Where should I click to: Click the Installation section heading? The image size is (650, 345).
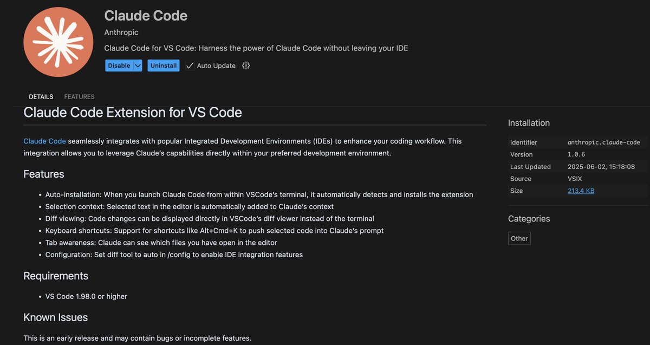click(x=529, y=123)
